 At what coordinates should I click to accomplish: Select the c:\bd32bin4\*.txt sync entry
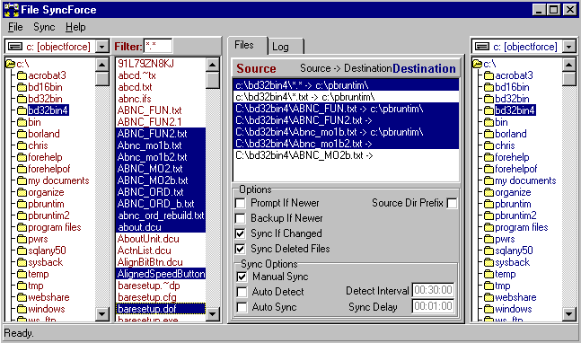(x=346, y=97)
